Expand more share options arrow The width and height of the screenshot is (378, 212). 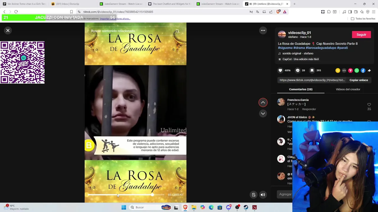(x=369, y=70)
